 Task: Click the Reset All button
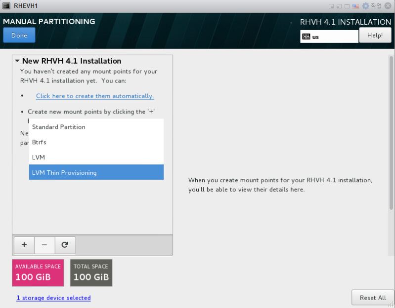point(373,298)
